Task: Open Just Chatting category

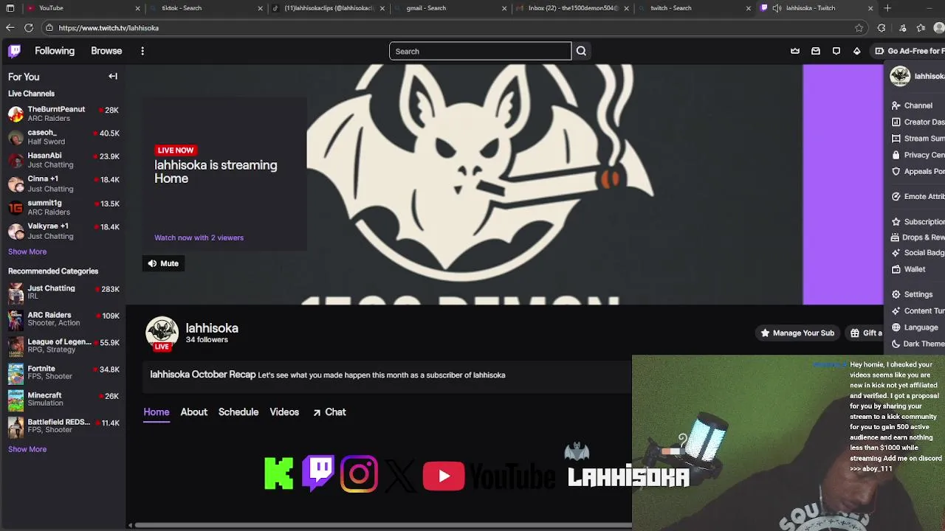Action: pyautogui.click(x=63, y=292)
